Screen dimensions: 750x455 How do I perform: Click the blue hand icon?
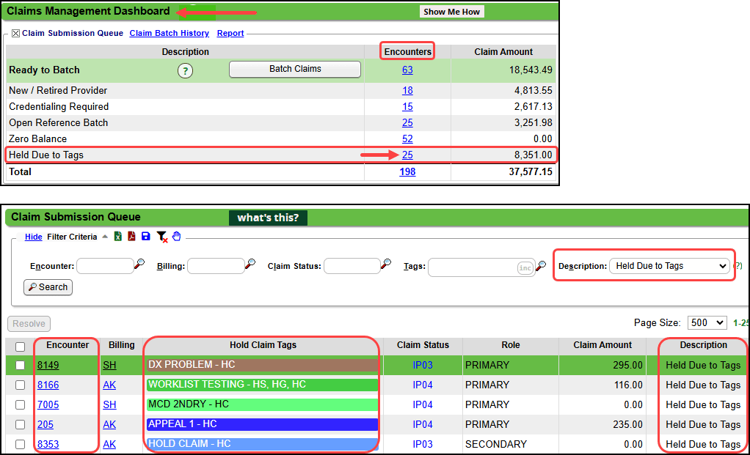pyautogui.click(x=177, y=236)
